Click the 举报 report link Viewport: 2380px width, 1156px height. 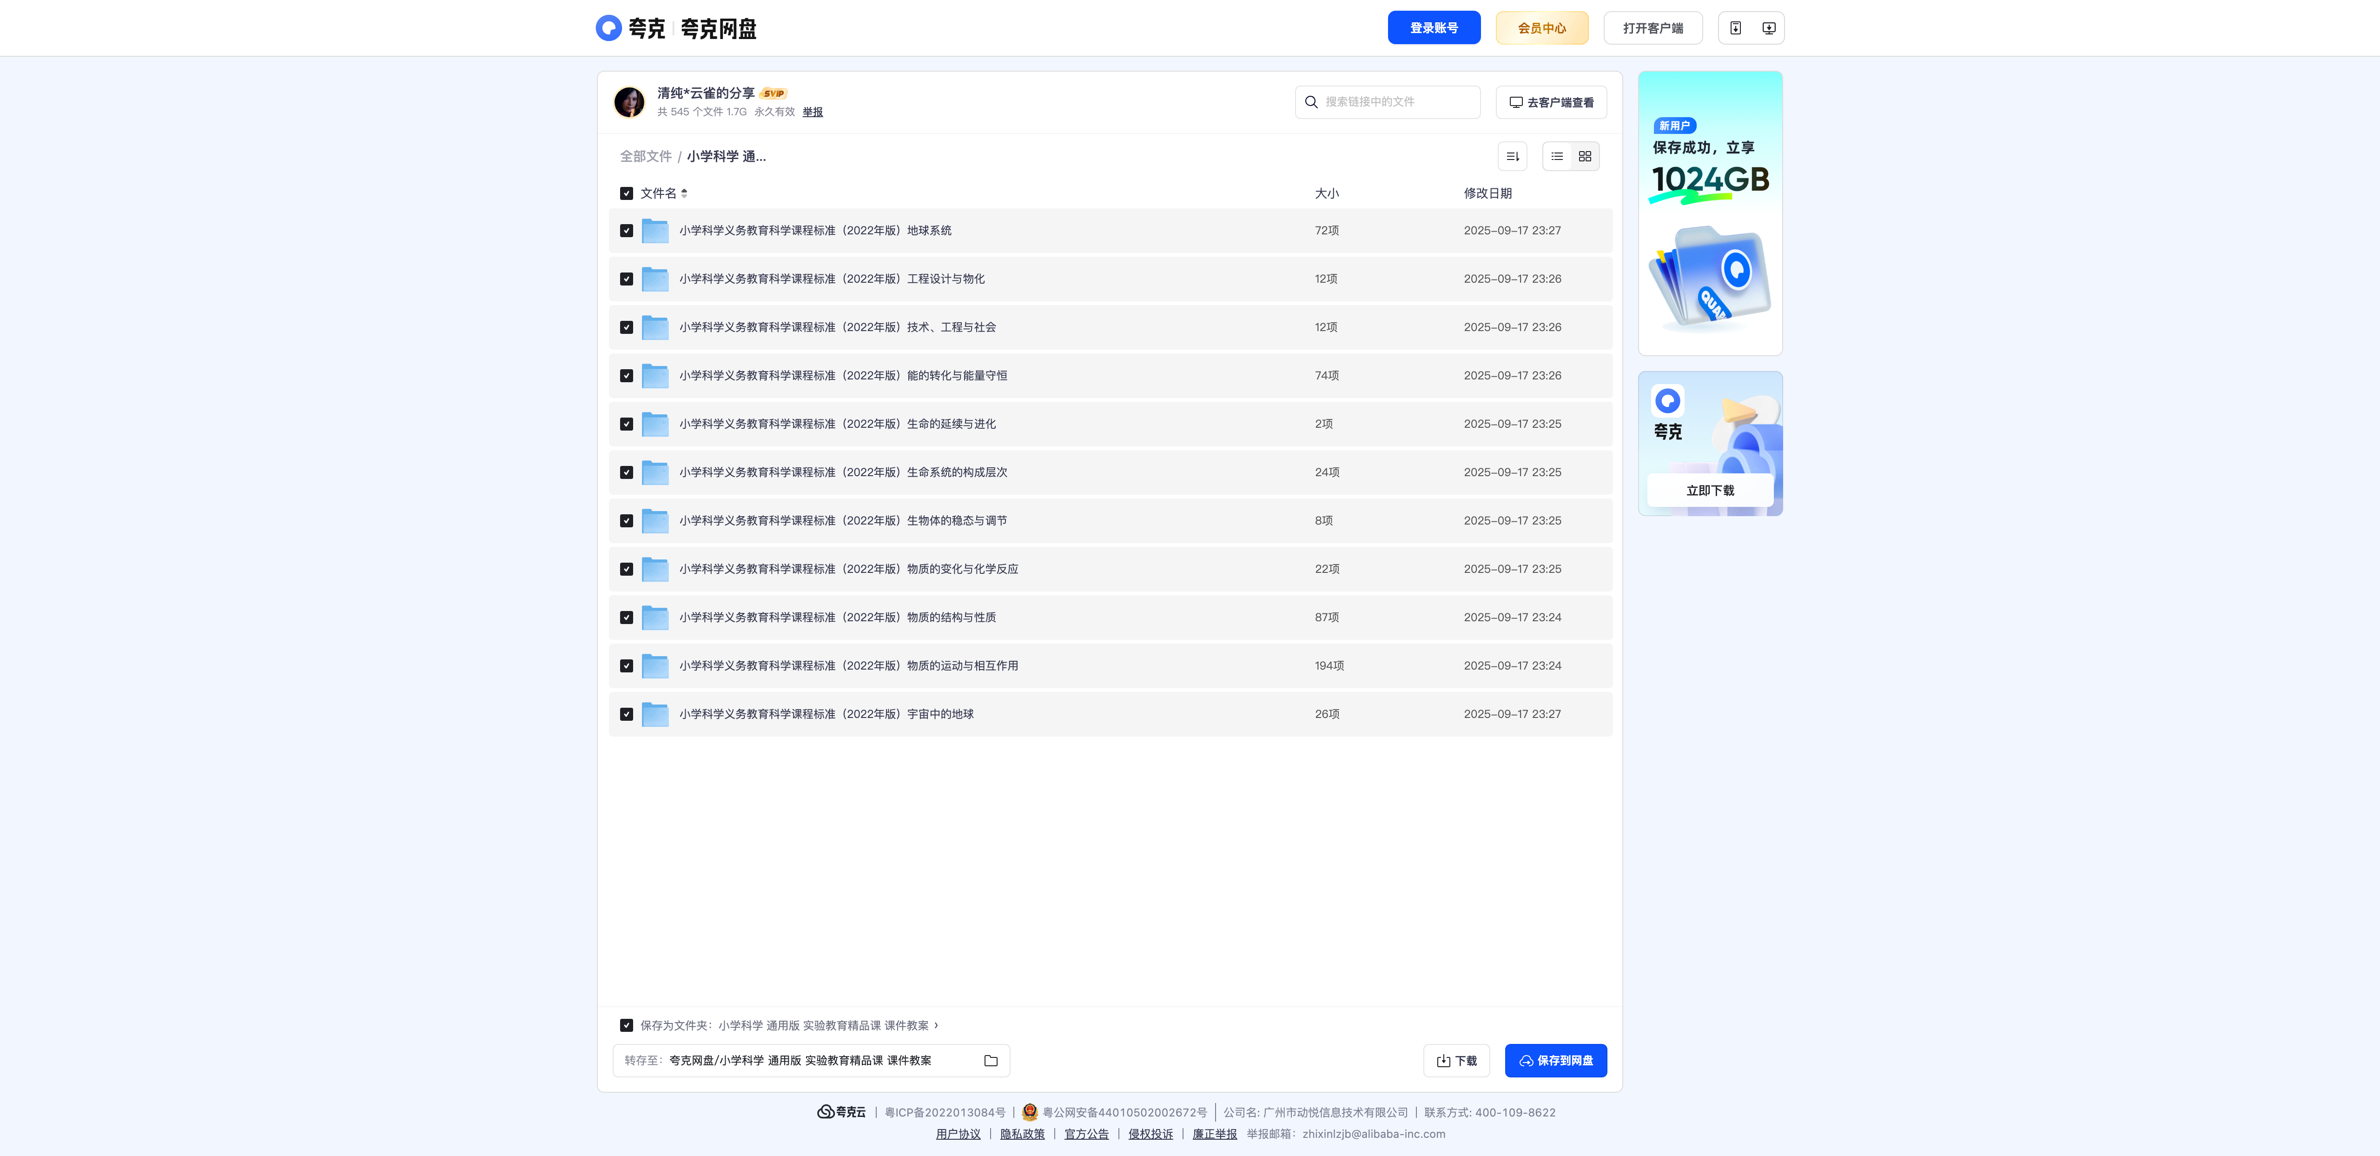point(812,112)
